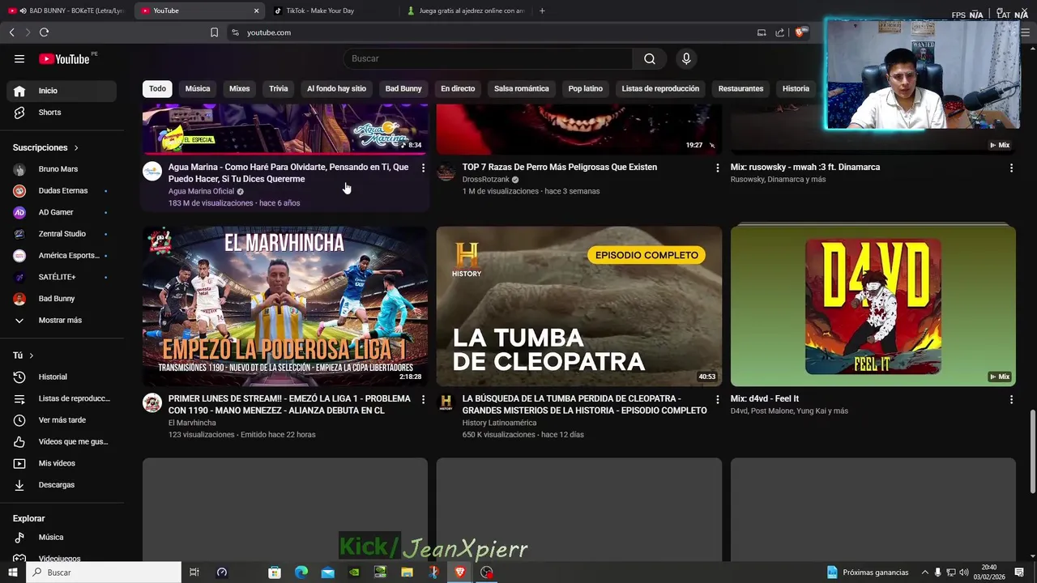The image size is (1037, 583).
Task: Select the Trivia filter chip
Action: tap(279, 88)
